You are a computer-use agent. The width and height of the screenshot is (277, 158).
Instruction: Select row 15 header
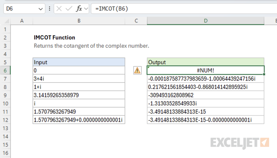click(5, 145)
